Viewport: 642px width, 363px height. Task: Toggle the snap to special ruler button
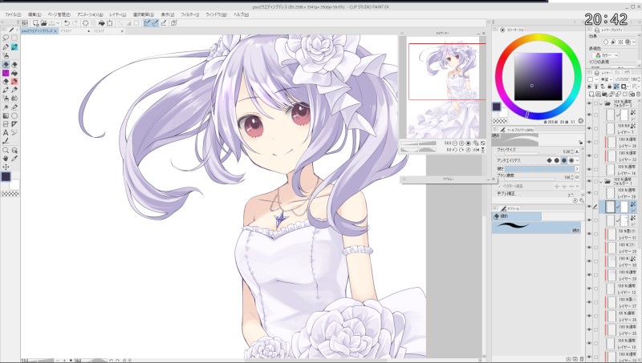155,23
